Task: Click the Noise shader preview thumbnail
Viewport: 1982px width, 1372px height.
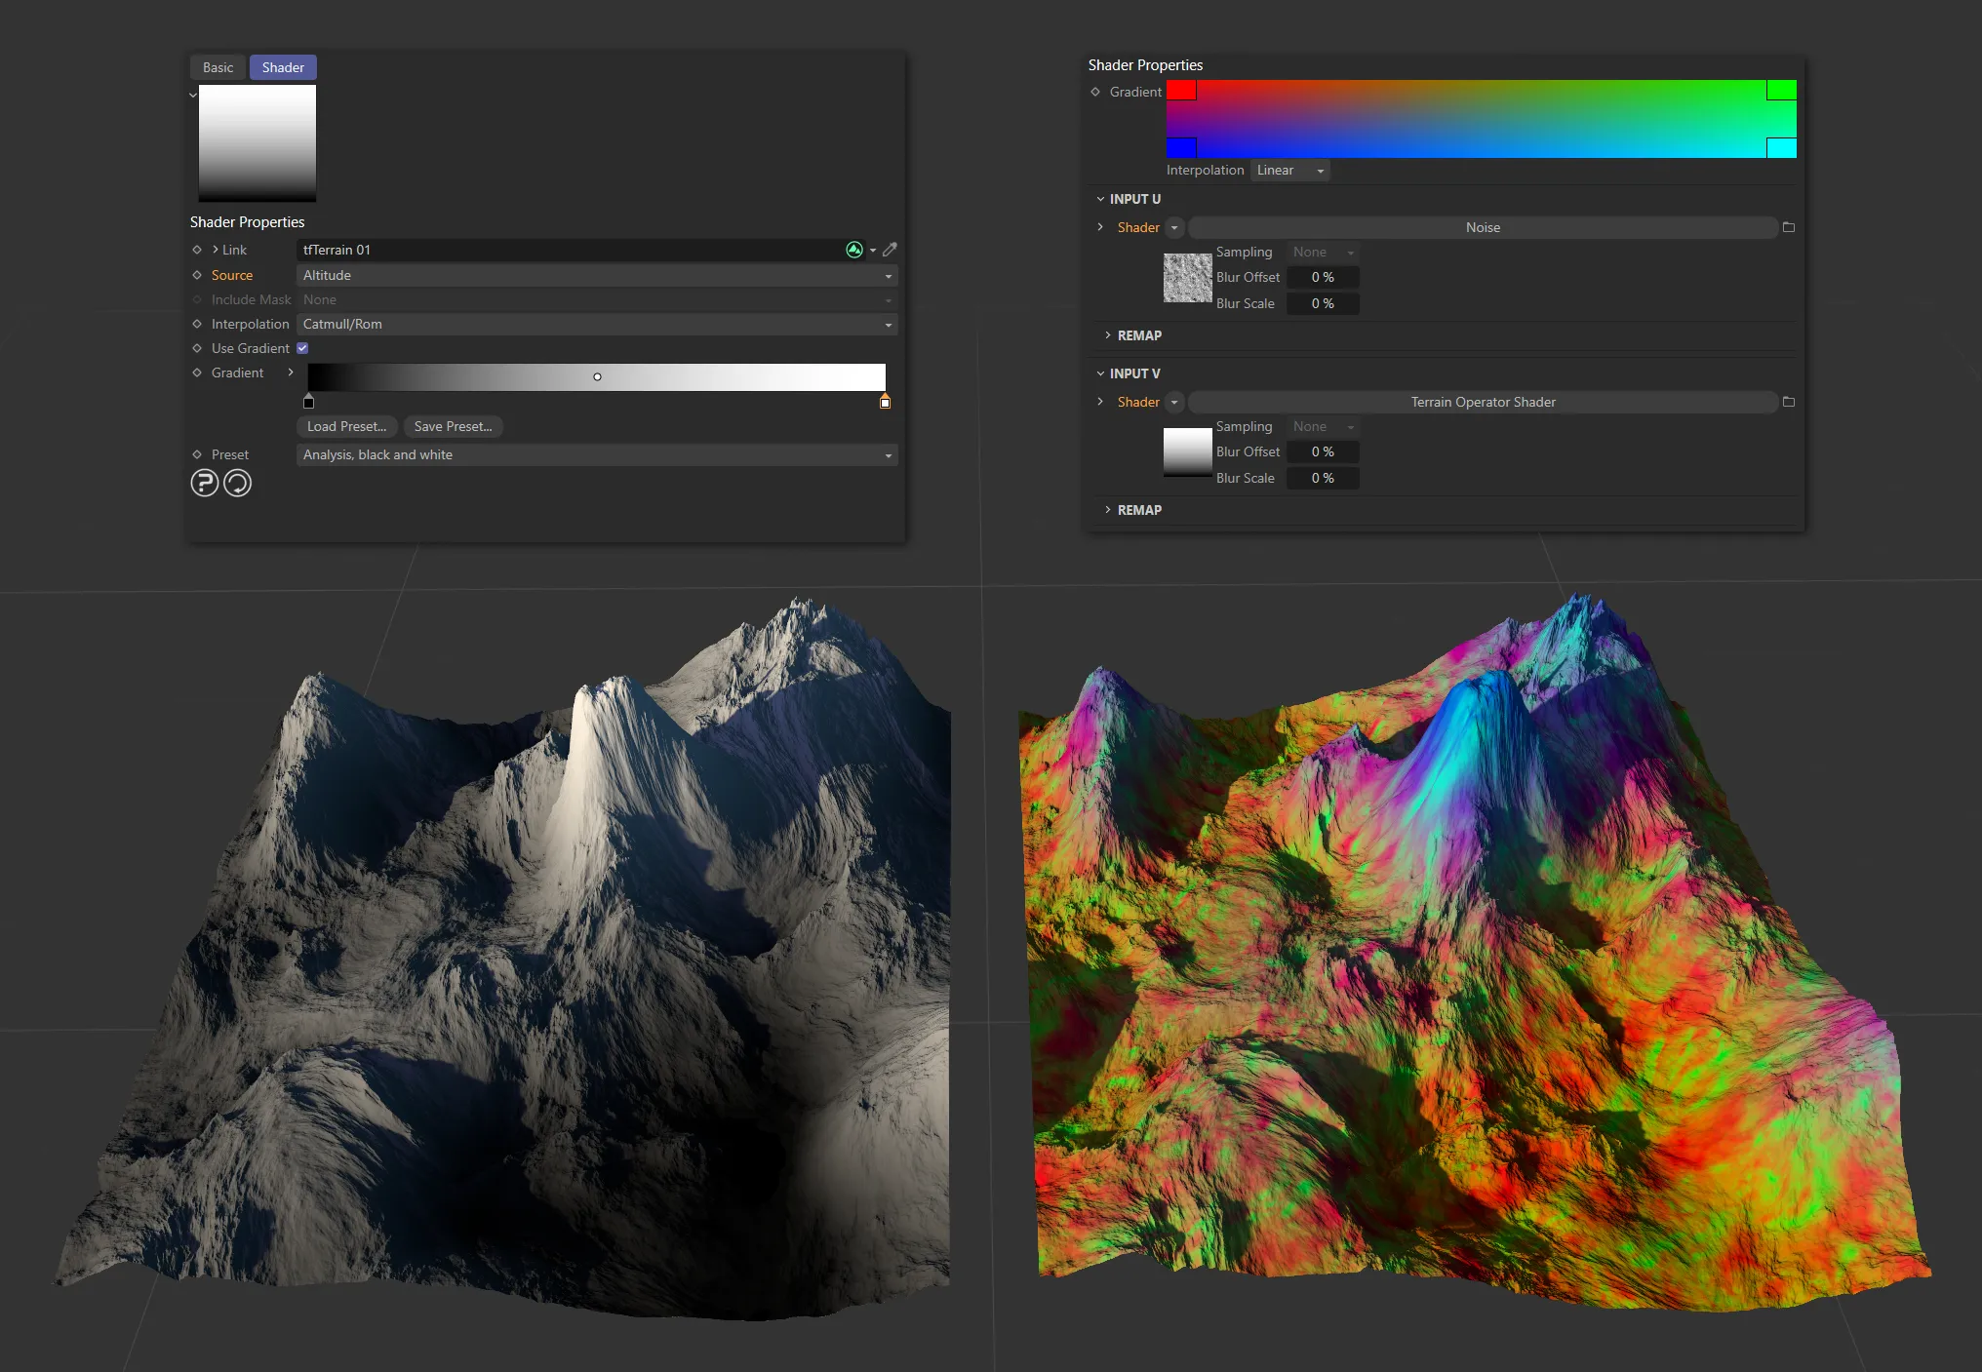Action: [1187, 278]
